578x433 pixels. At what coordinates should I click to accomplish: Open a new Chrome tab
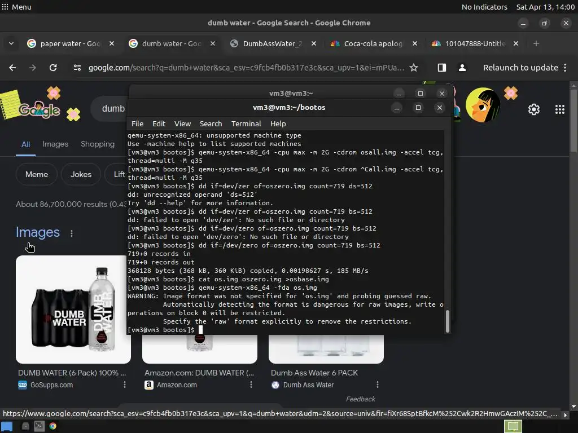click(536, 43)
